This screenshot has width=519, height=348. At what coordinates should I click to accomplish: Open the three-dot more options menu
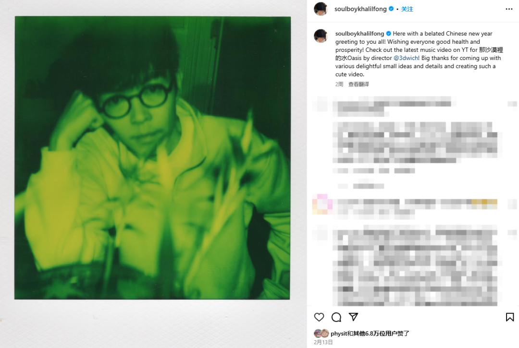(x=509, y=9)
